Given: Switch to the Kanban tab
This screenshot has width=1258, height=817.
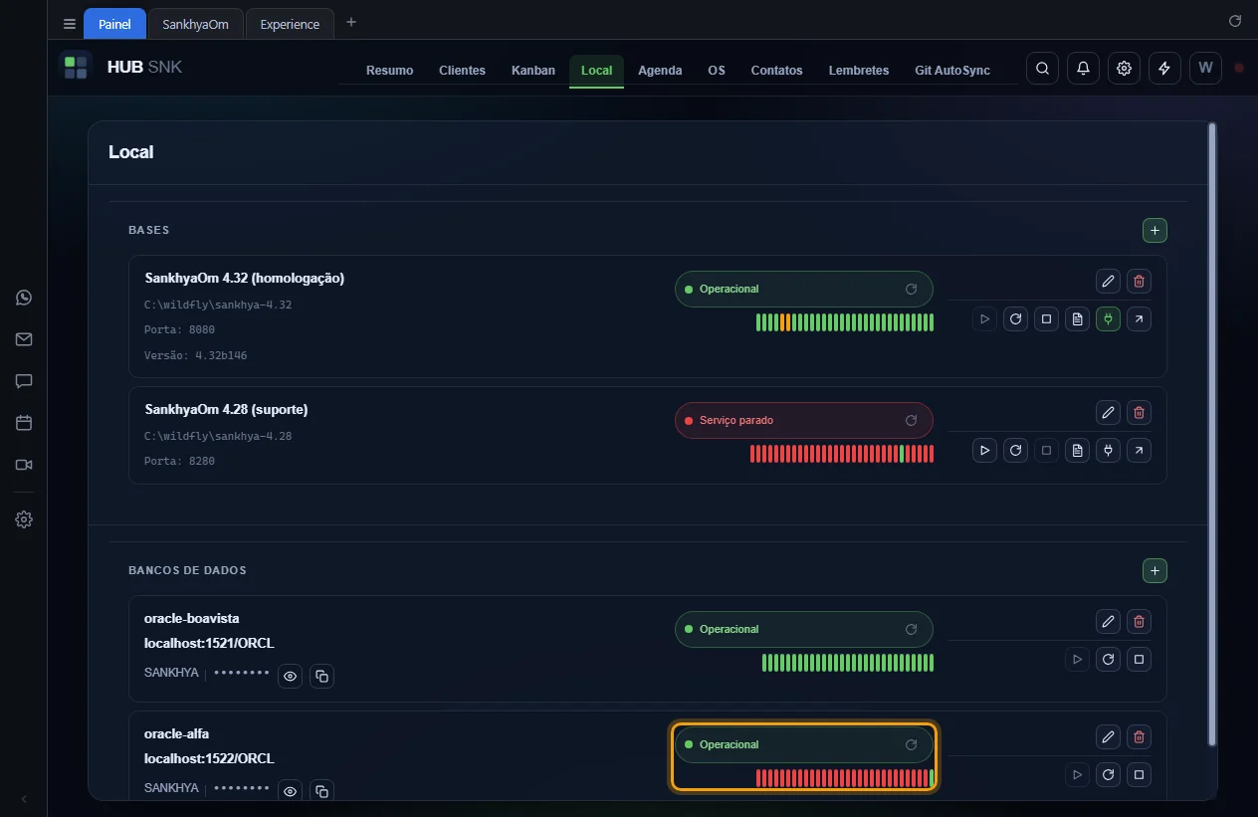Looking at the screenshot, I should (x=533, y=71).
